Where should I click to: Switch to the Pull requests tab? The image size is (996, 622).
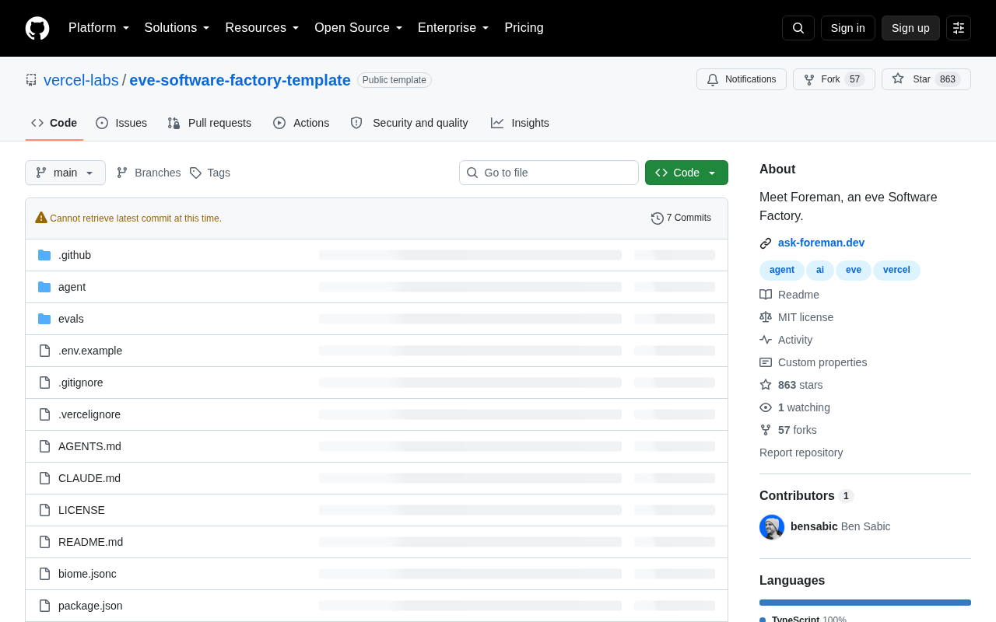(209, 123)
